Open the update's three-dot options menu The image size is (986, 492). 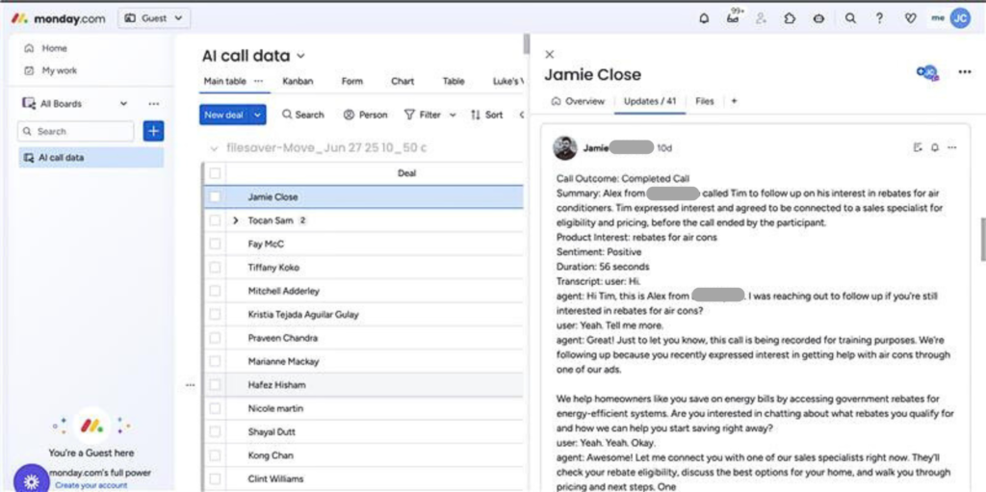click(952, 147)
